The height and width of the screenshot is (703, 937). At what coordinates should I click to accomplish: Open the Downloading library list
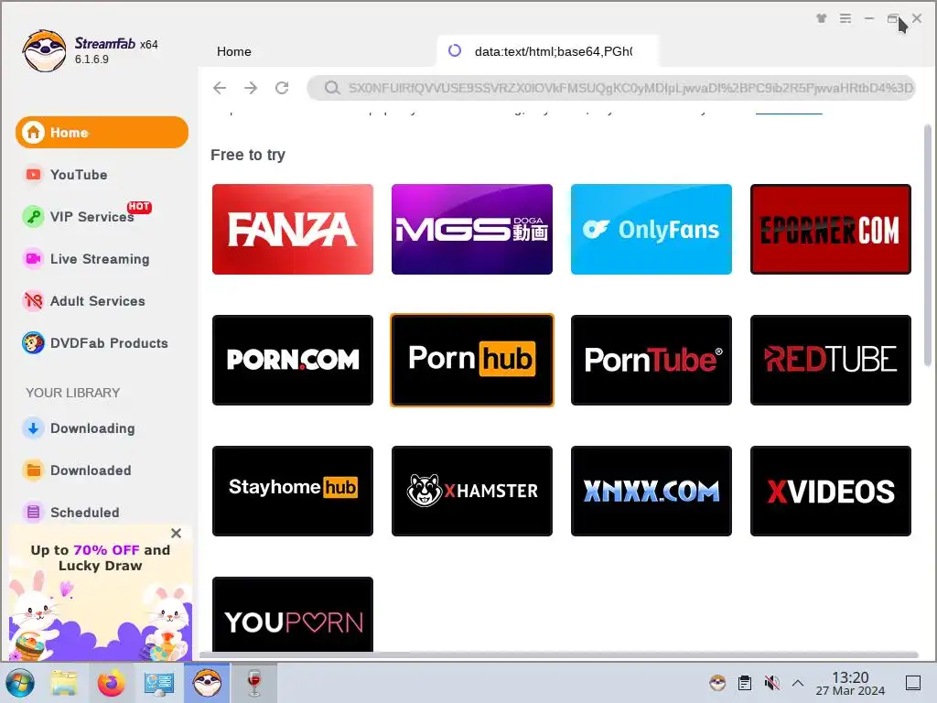click(92, 428)
